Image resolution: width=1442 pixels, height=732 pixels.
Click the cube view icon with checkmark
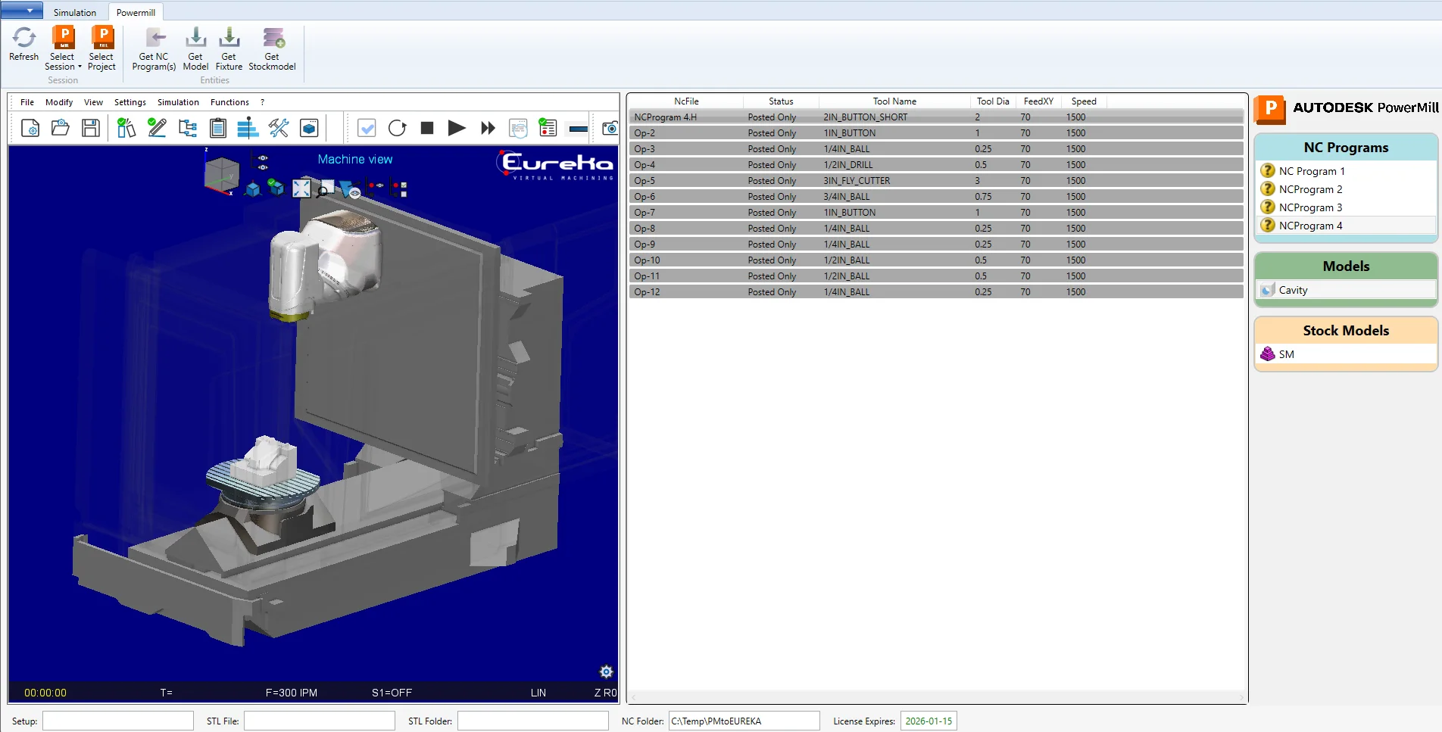pos(276,188)
